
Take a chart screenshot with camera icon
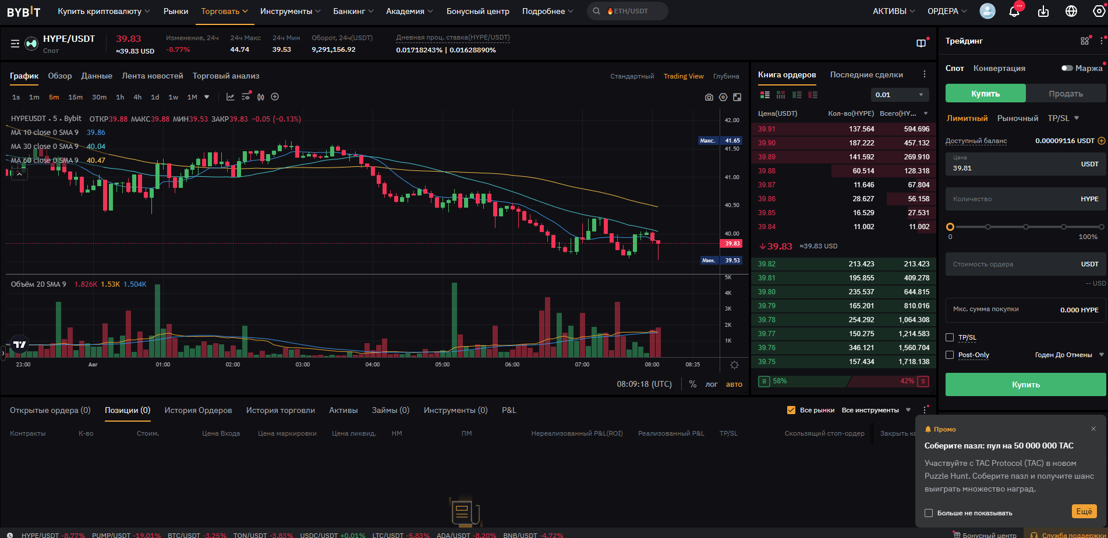tap(709, 97)
